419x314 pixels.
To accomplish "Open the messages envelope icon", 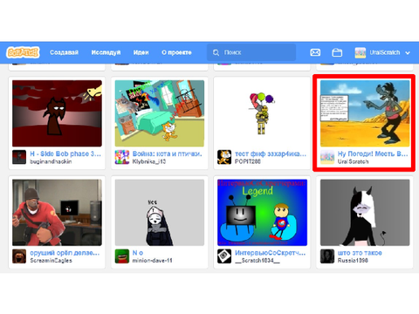I will point(315,52).
